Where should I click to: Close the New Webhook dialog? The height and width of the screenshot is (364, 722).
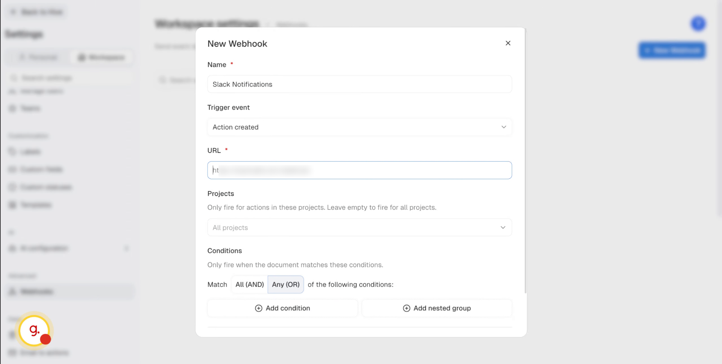point(508,43)
